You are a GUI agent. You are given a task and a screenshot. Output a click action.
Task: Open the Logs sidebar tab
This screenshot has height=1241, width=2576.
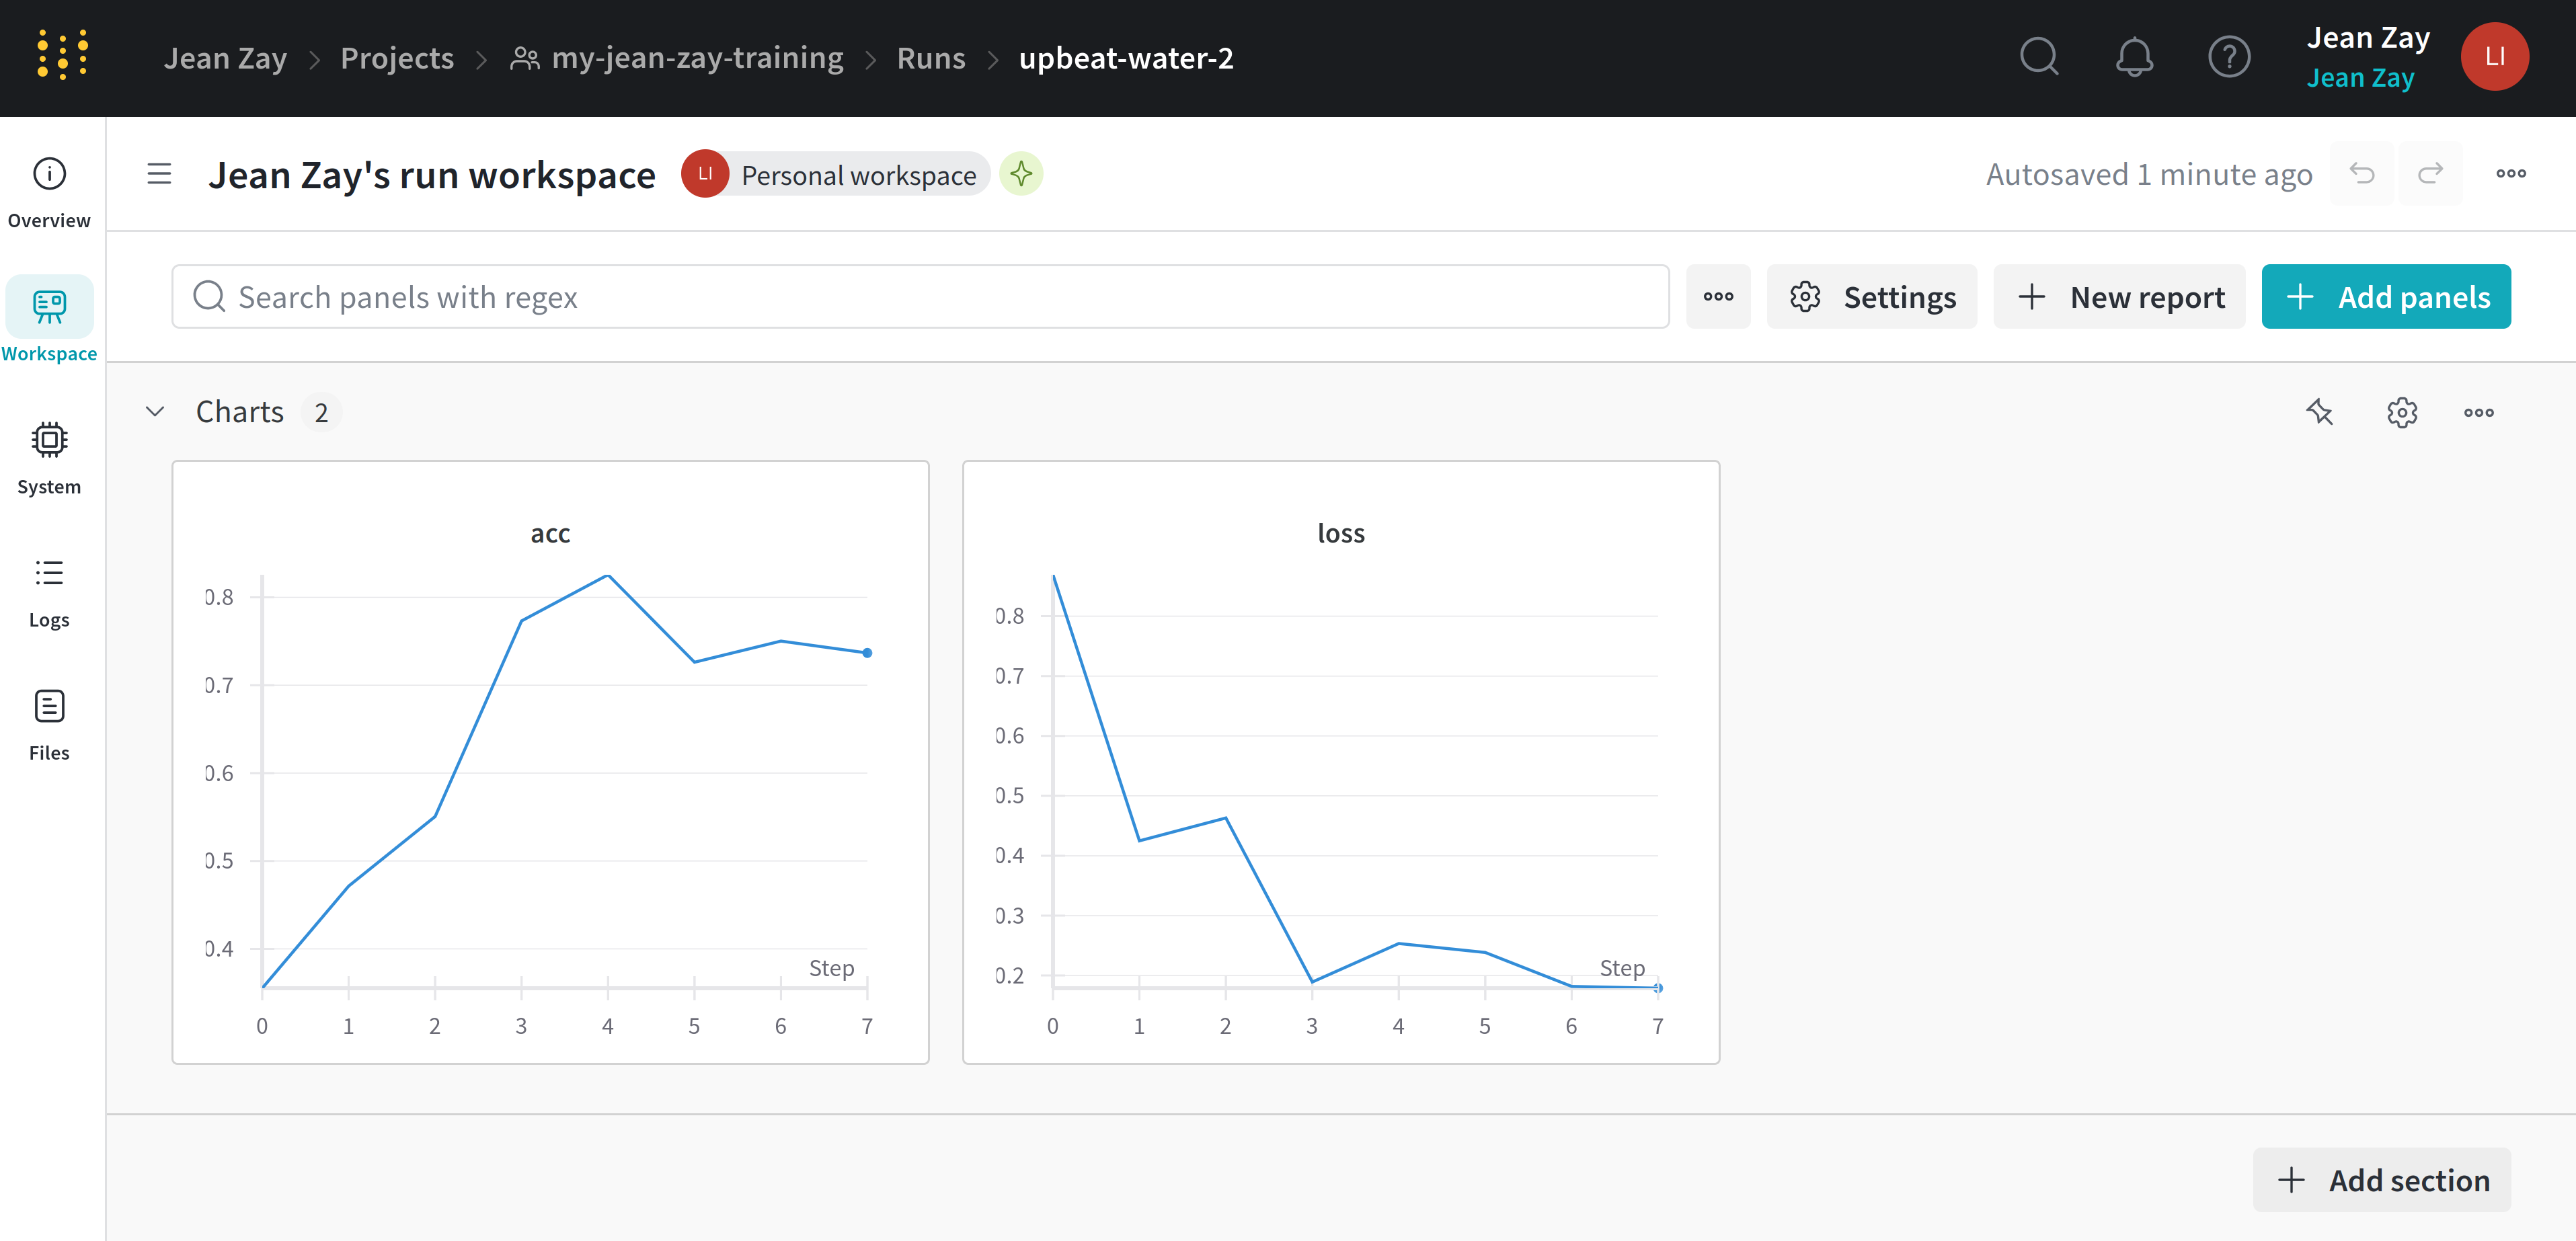(x=49, y=591)
